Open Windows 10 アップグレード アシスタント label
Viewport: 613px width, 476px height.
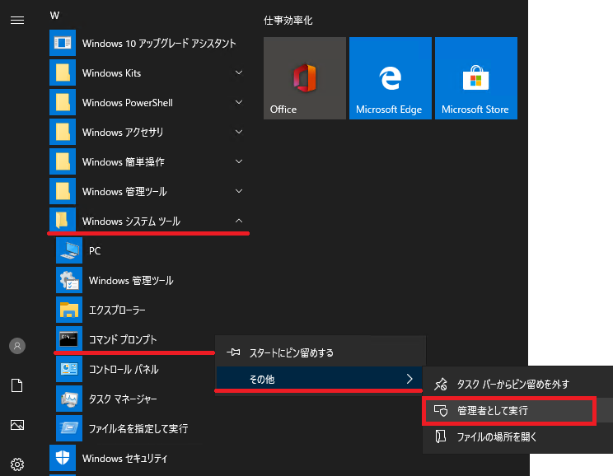tap(159, 43)
